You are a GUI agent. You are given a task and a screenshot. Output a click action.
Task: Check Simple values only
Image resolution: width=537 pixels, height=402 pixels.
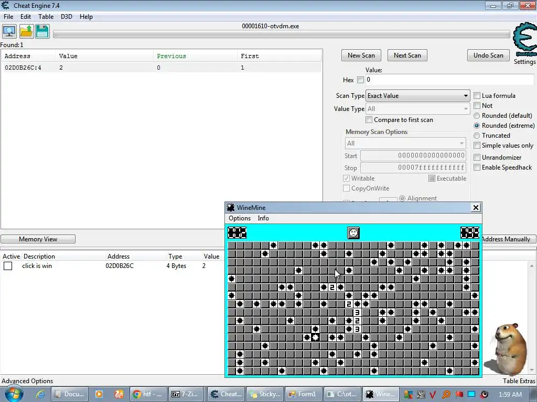[x=477, y=146]
